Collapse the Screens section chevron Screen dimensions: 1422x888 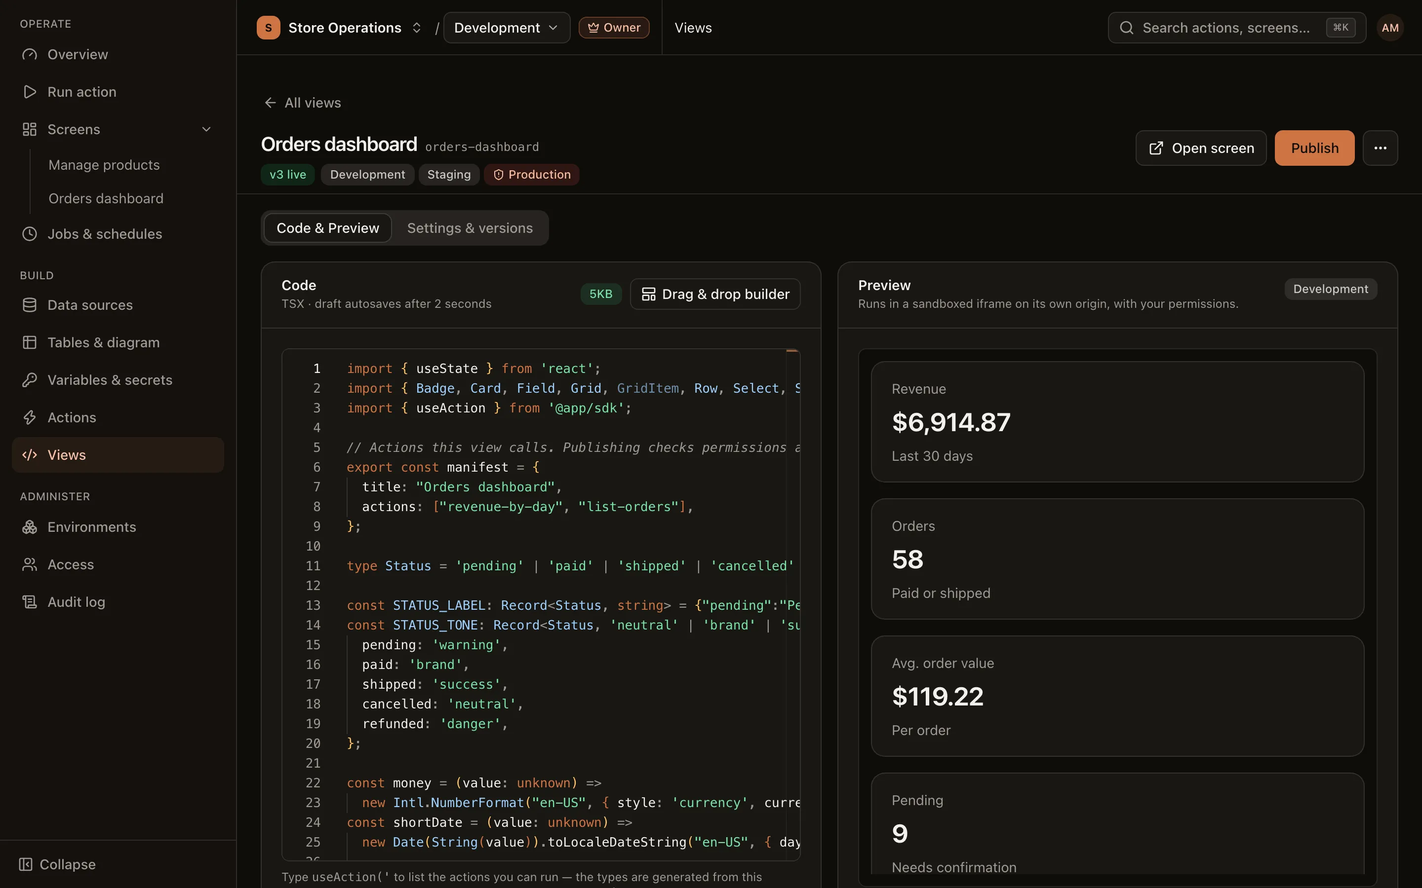(x=206, y=129)
